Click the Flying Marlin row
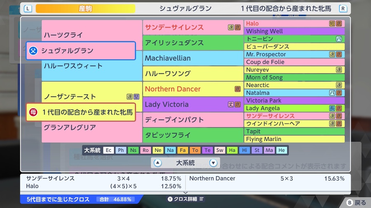The height and width of the screenshot is (208, 371). point(294,139)
